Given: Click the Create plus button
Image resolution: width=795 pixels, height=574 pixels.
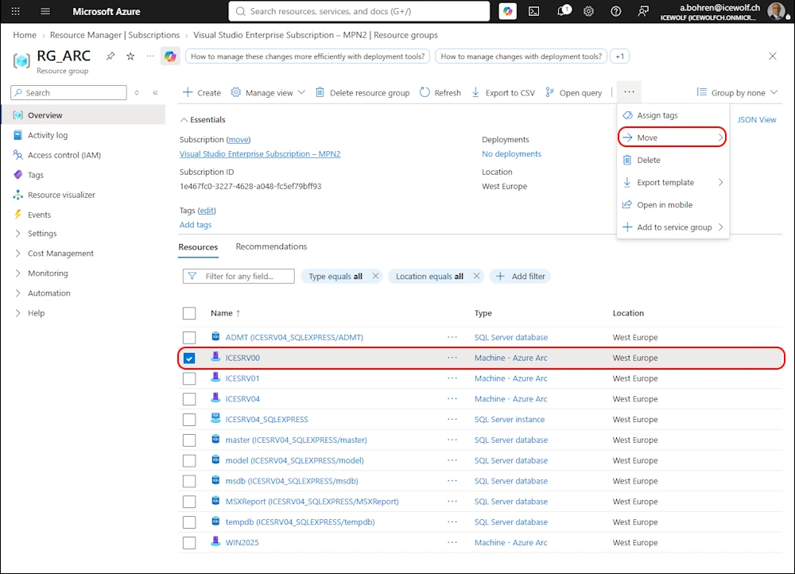Looking at the screenshot, I should point(202,92).
